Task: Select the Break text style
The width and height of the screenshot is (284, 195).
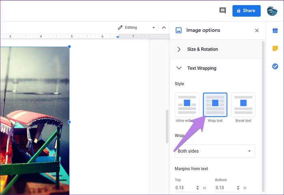Action: [x=243, y=105]
